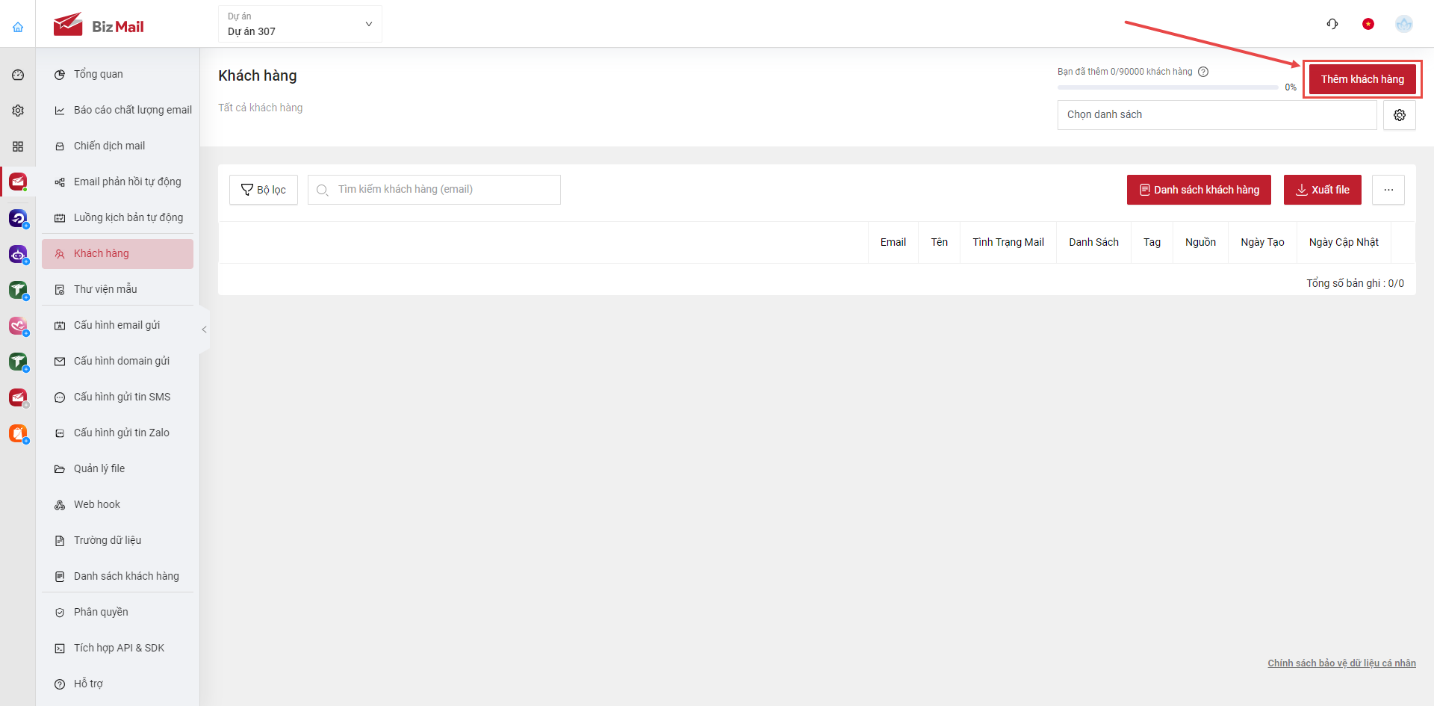Open Trường dữ liệu
The height and width of the screenshot is (706, 1434).
pyautogui.click(x=118, y=541)
